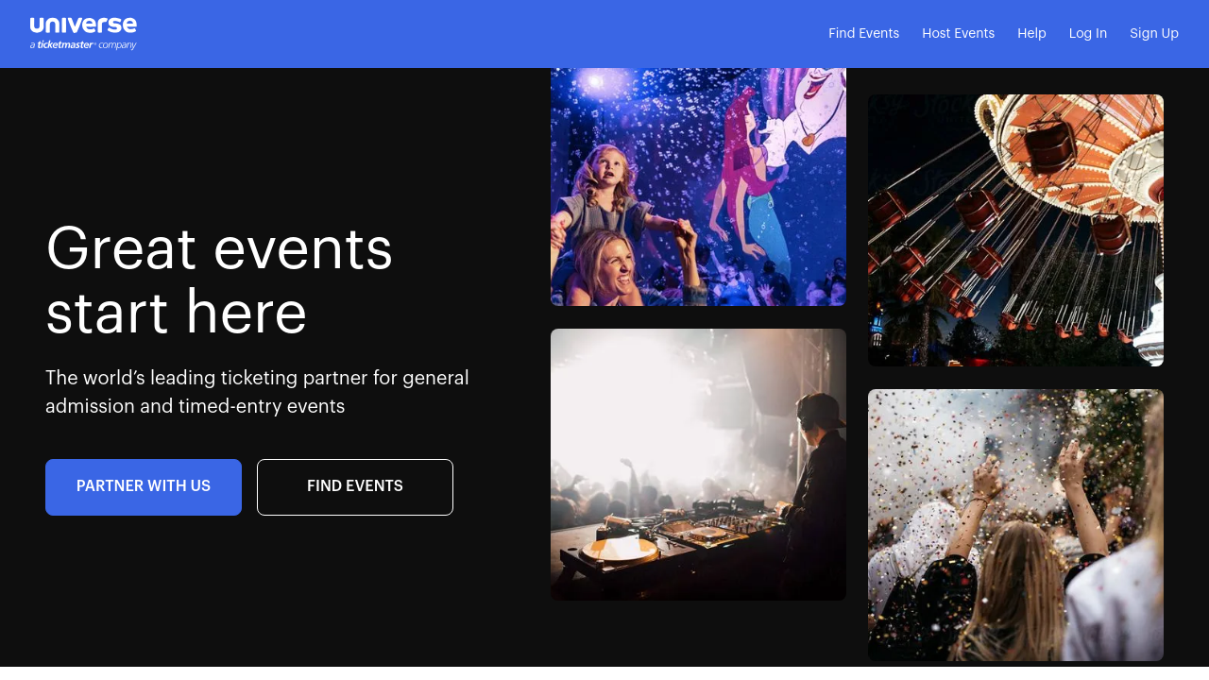This screenshot has height=680, width=1209.
Task: Click the blue PARTNER WITH US button
Action: tap(144, 487)
